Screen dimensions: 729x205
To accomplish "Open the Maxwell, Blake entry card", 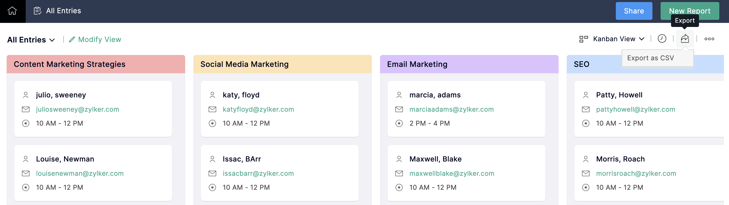I will 466,173.
